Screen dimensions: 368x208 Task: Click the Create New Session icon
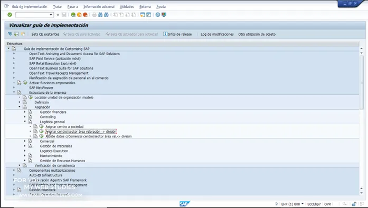(x=143, y=15)
